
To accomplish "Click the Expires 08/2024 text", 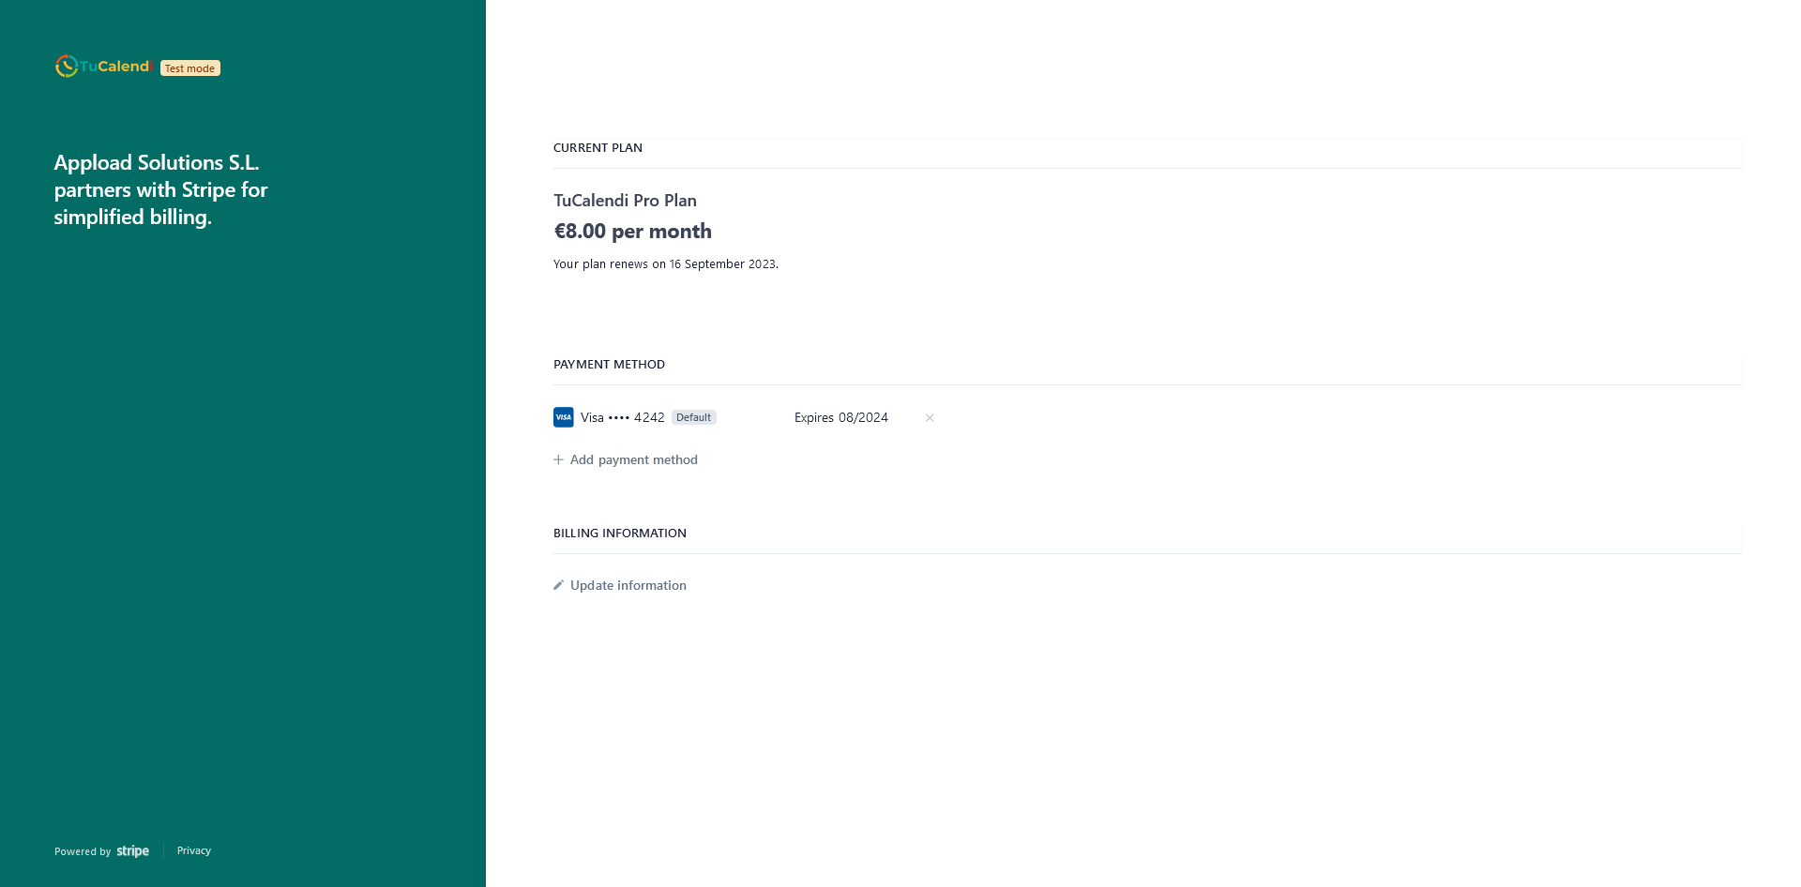I will point(841,417).
